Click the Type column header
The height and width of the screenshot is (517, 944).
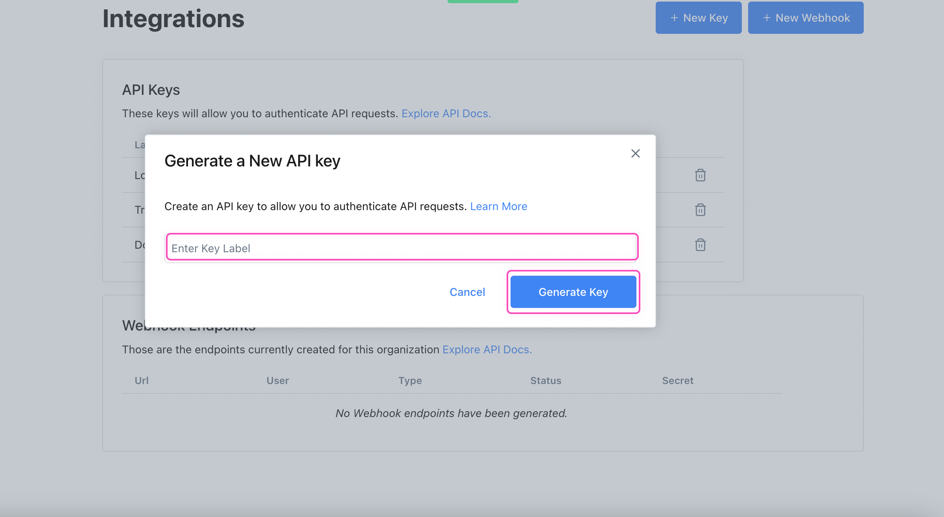pyautogui.click(x=410, y=380)
